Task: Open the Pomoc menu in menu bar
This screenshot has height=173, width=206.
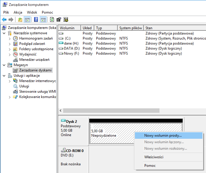Action: (x=47, y=12)
